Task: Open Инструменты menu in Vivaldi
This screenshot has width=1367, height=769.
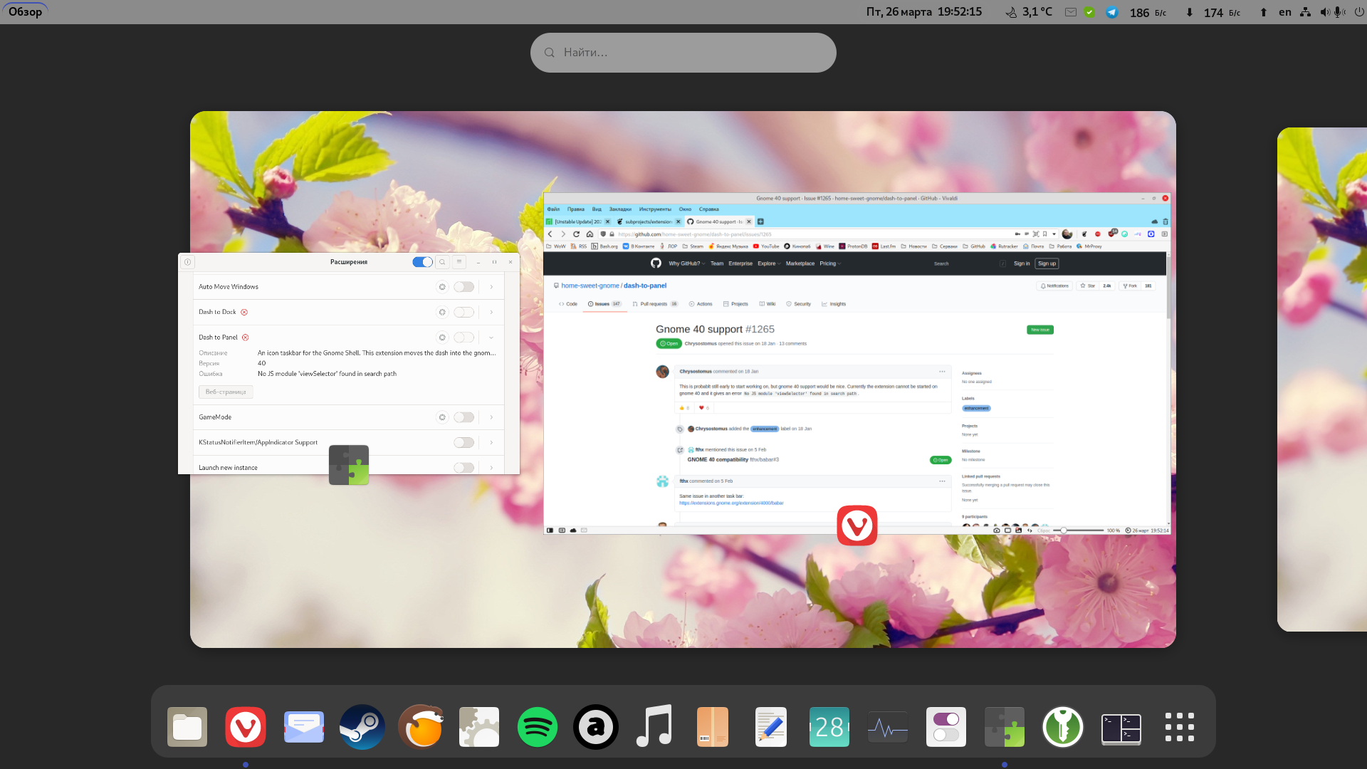Action: pos(655,209)
